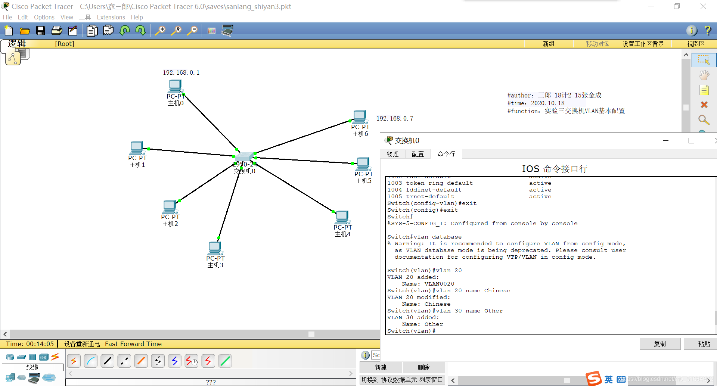Switch to the 命令行 tab
Image resolution: width=717 pixels, height=386 pixels.
pyautogui.click(x=446, y=154)
